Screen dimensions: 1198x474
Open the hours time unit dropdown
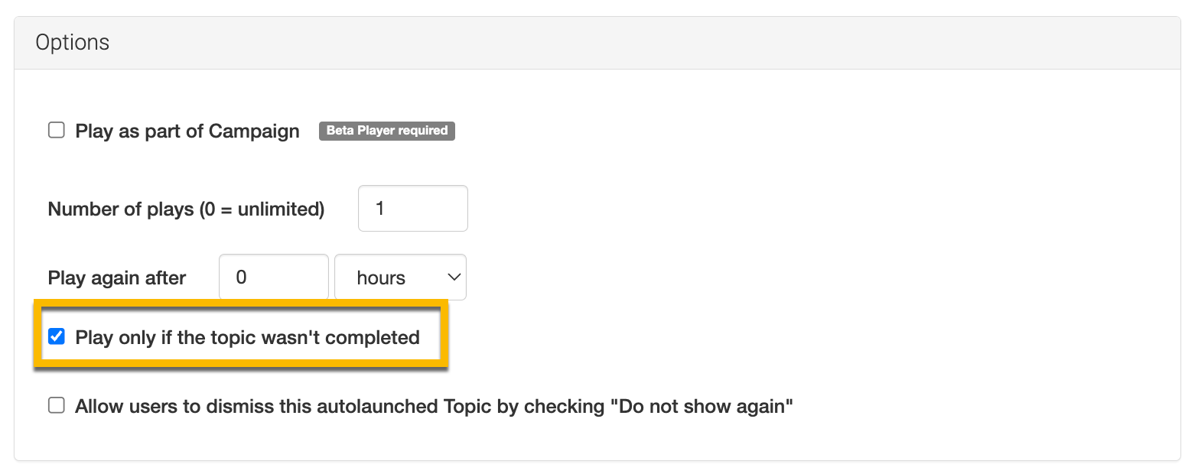click(x=400, y=278)
